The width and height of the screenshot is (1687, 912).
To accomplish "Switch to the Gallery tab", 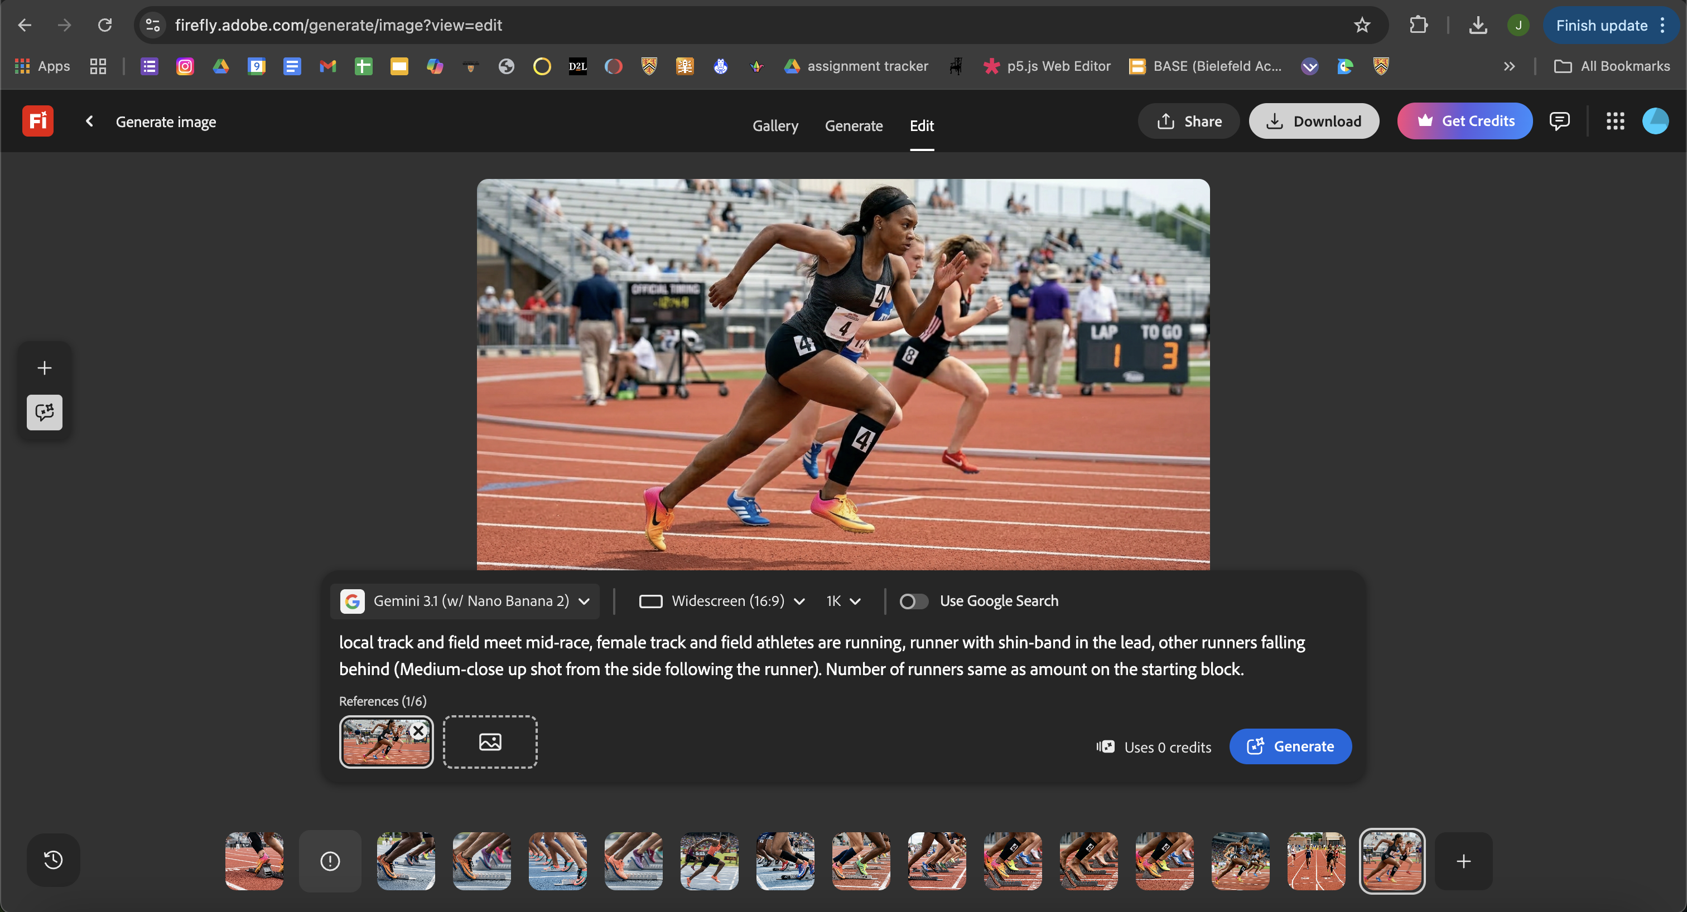I will pos(775,125).
